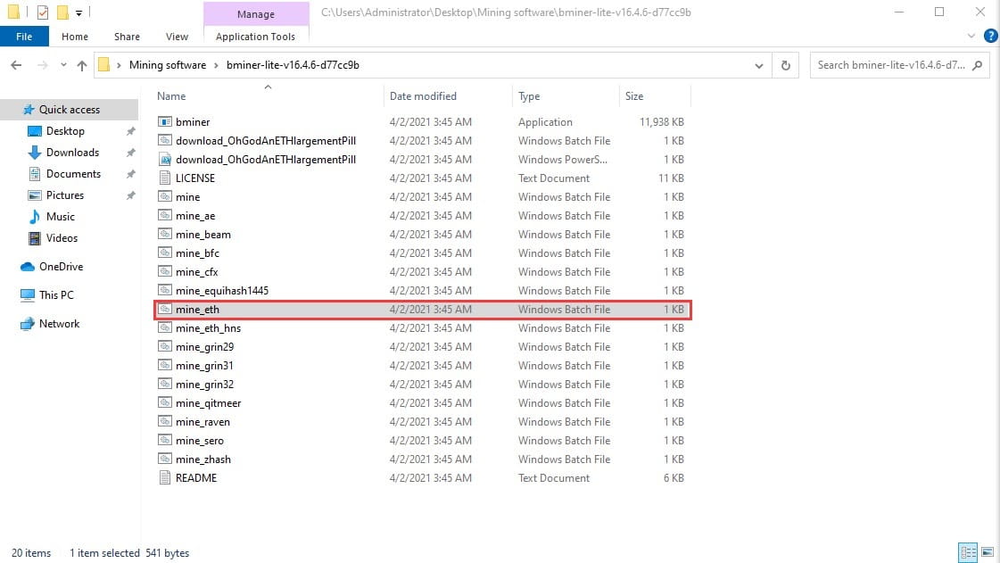The width and height of the screenshot is (1000, 563).
Task: Open Help with the question mark icon
Action: point(990,36)
